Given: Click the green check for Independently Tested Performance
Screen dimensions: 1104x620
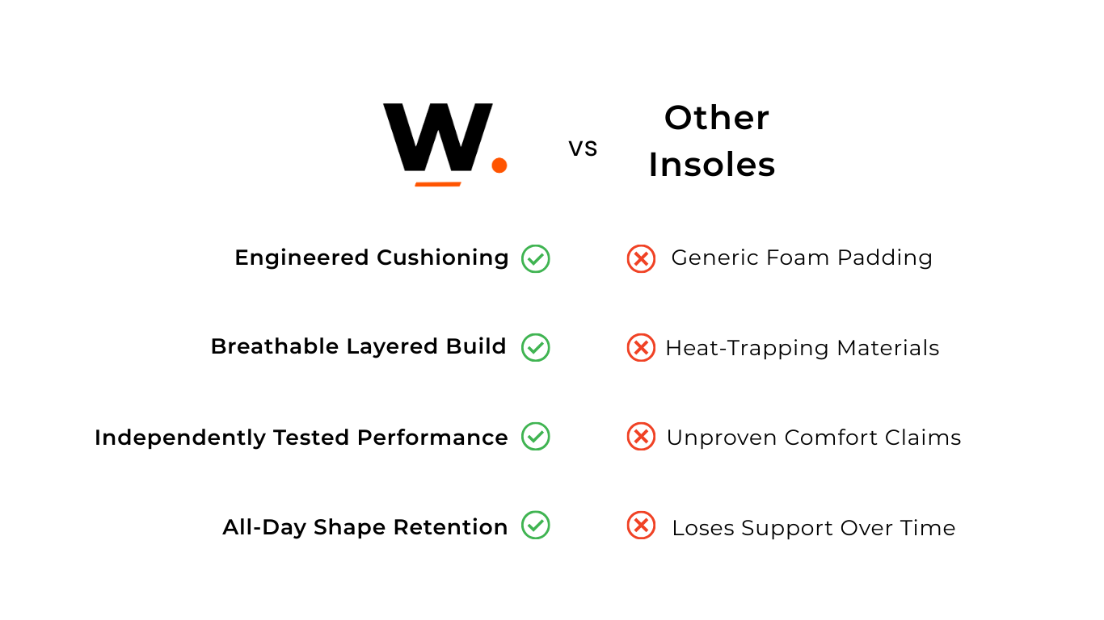Looking at the screenshot, I should [535, 437].
